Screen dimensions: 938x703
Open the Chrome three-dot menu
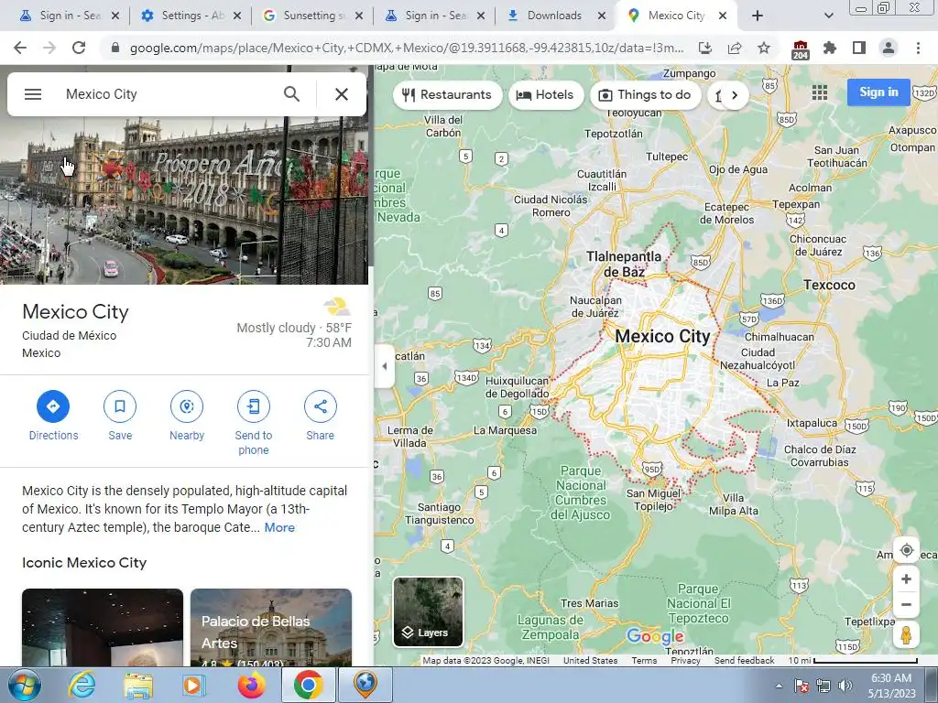[x=918, y=48]
